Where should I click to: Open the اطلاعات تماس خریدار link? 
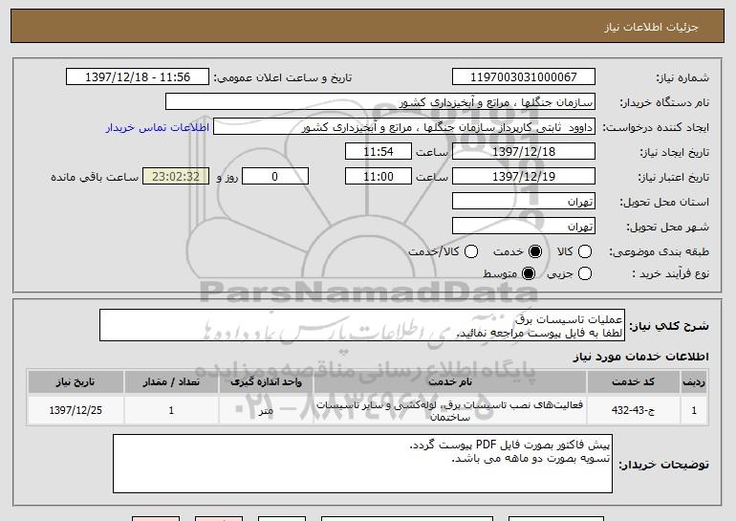(158, 127)
